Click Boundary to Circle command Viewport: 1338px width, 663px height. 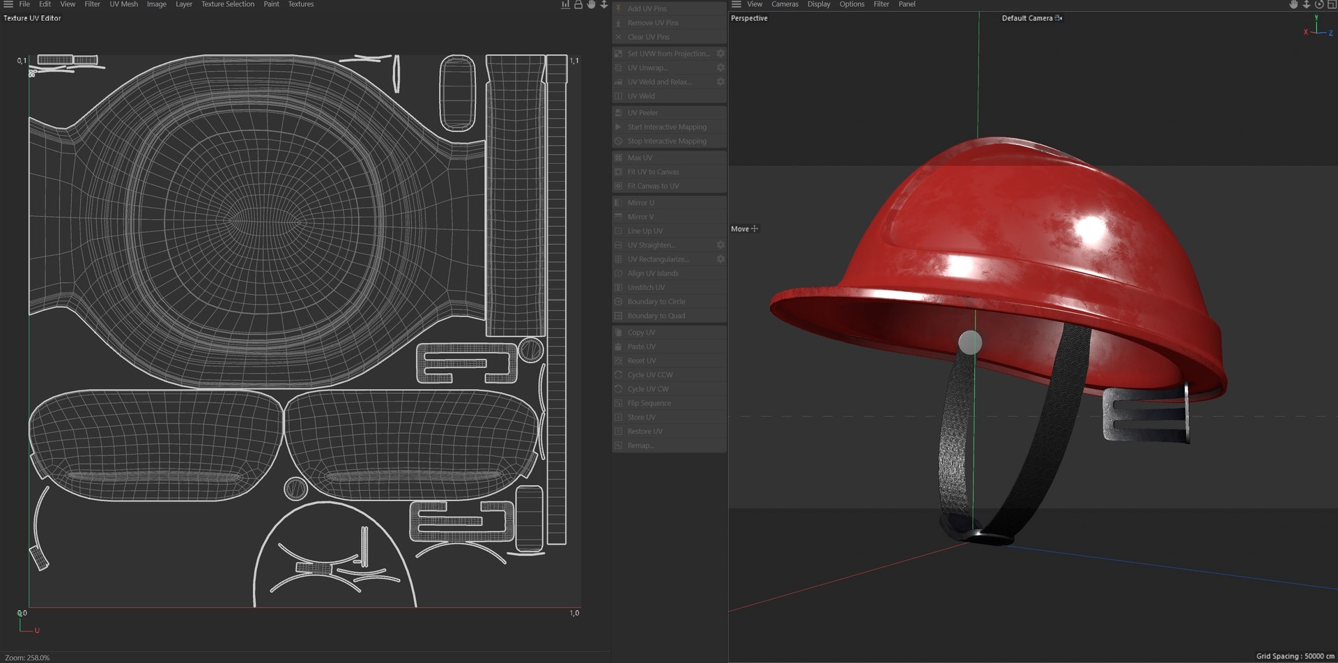coord(669,301)
